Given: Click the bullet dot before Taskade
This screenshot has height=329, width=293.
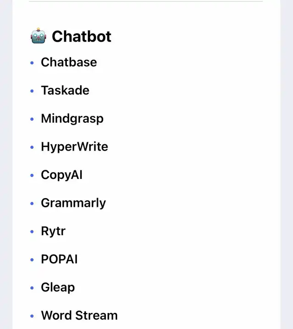Looking at the screenshot, I should click(x=32, y=91).
